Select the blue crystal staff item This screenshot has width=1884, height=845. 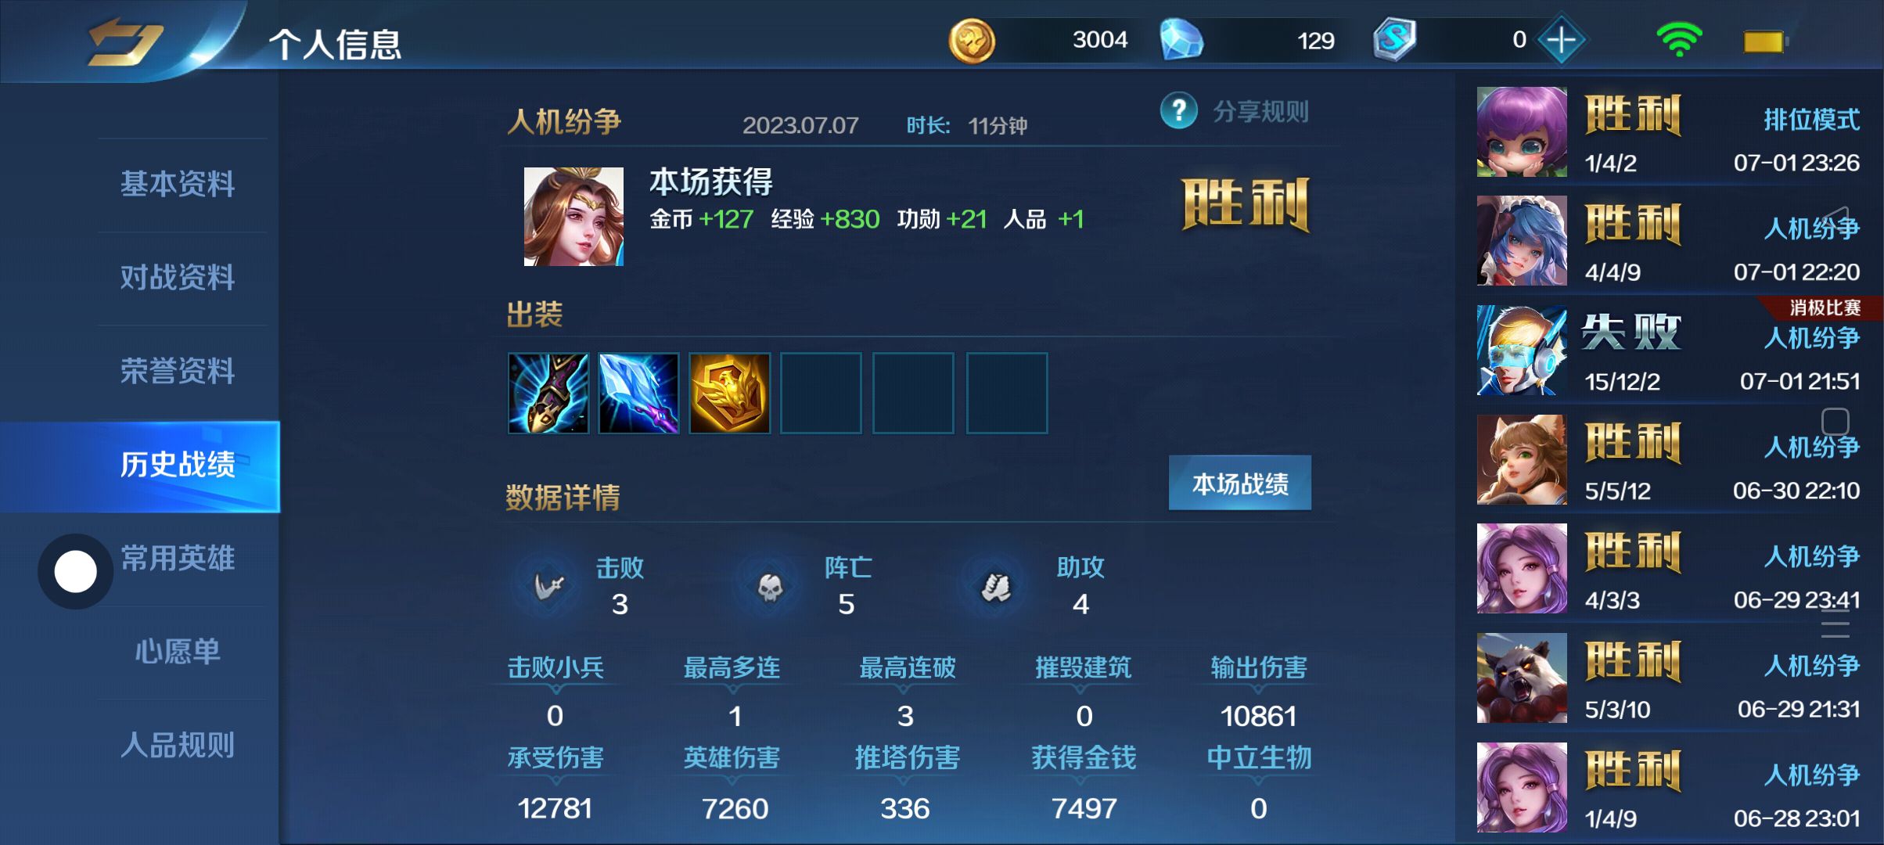point(639,393)
